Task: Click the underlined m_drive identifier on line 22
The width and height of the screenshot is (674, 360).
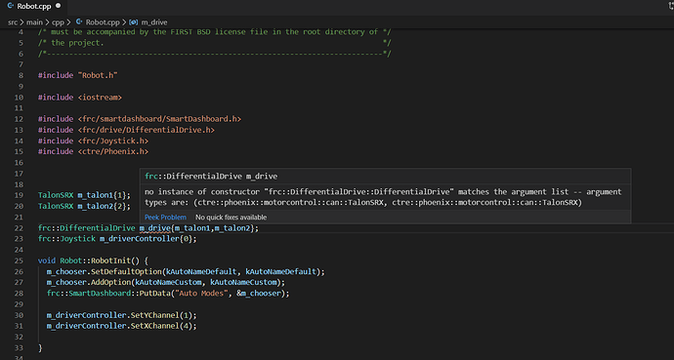Action: [x=154, y=228]
